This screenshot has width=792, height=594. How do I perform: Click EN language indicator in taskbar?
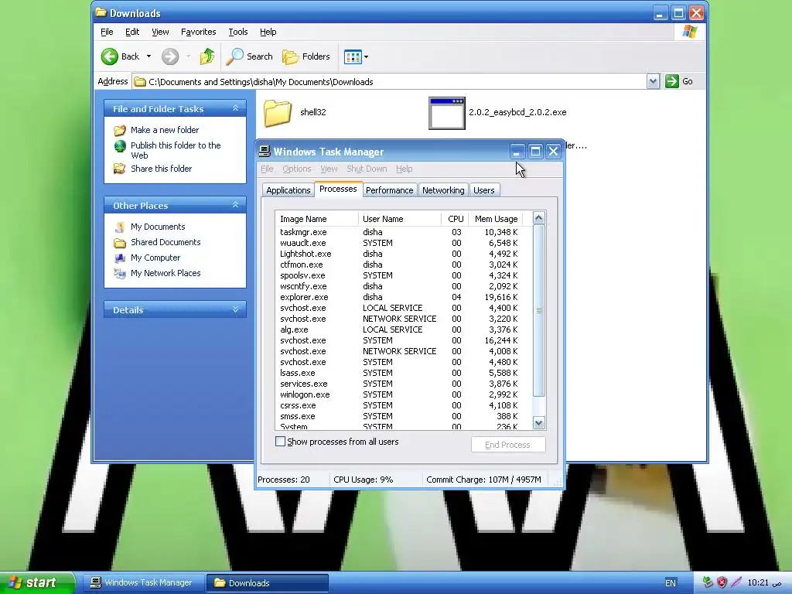[x=671, y=583]
